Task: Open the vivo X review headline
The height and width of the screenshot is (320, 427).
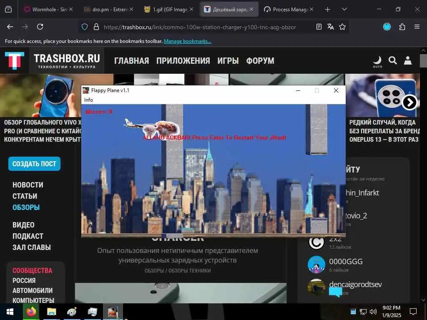Action: coord(43,131)
